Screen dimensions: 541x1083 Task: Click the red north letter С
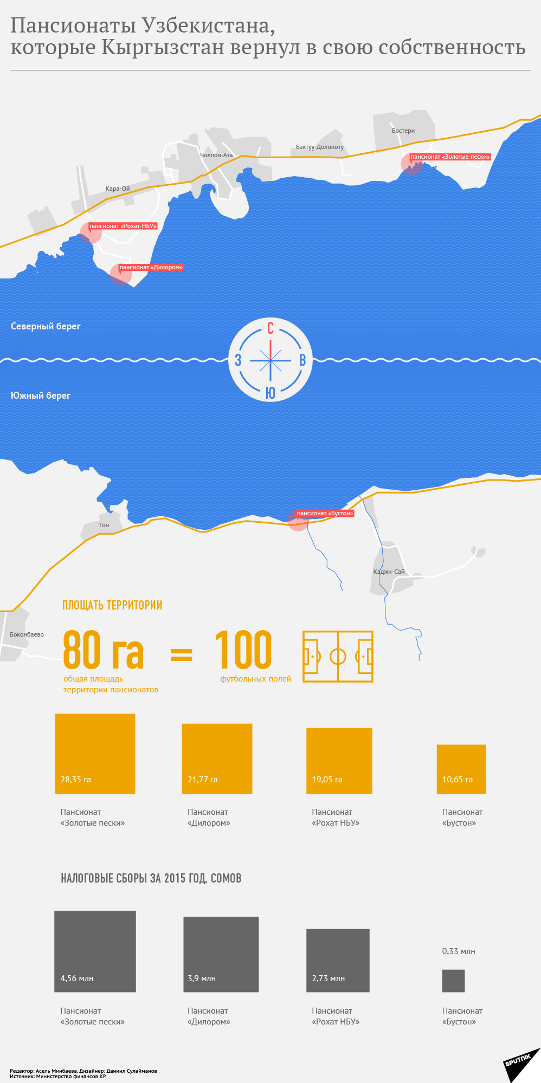point(270,328)
